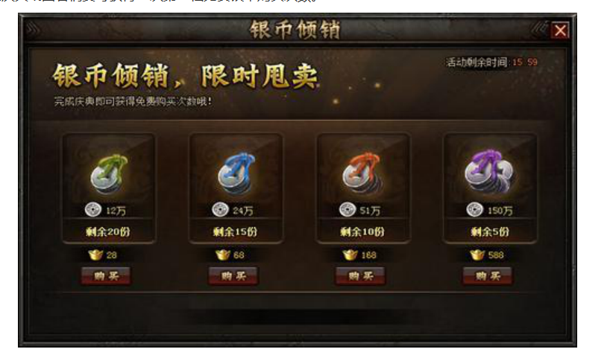Buy the 51万 silver pack with 购买
610x352 pixels.
360,276
